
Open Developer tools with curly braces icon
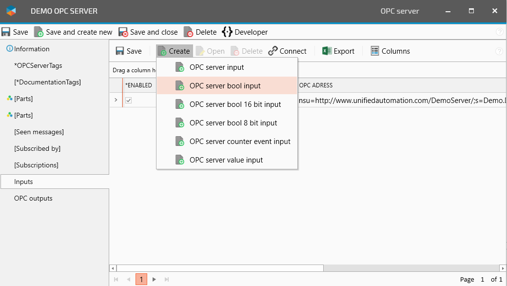click(x=227, y=32)
